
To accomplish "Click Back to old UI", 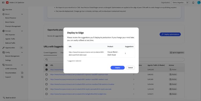I will click(11, 98).
